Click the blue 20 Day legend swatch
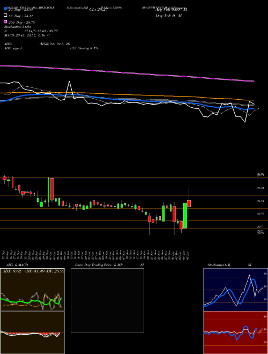Viewport: 268px width, 354px height. coord(6,9)
